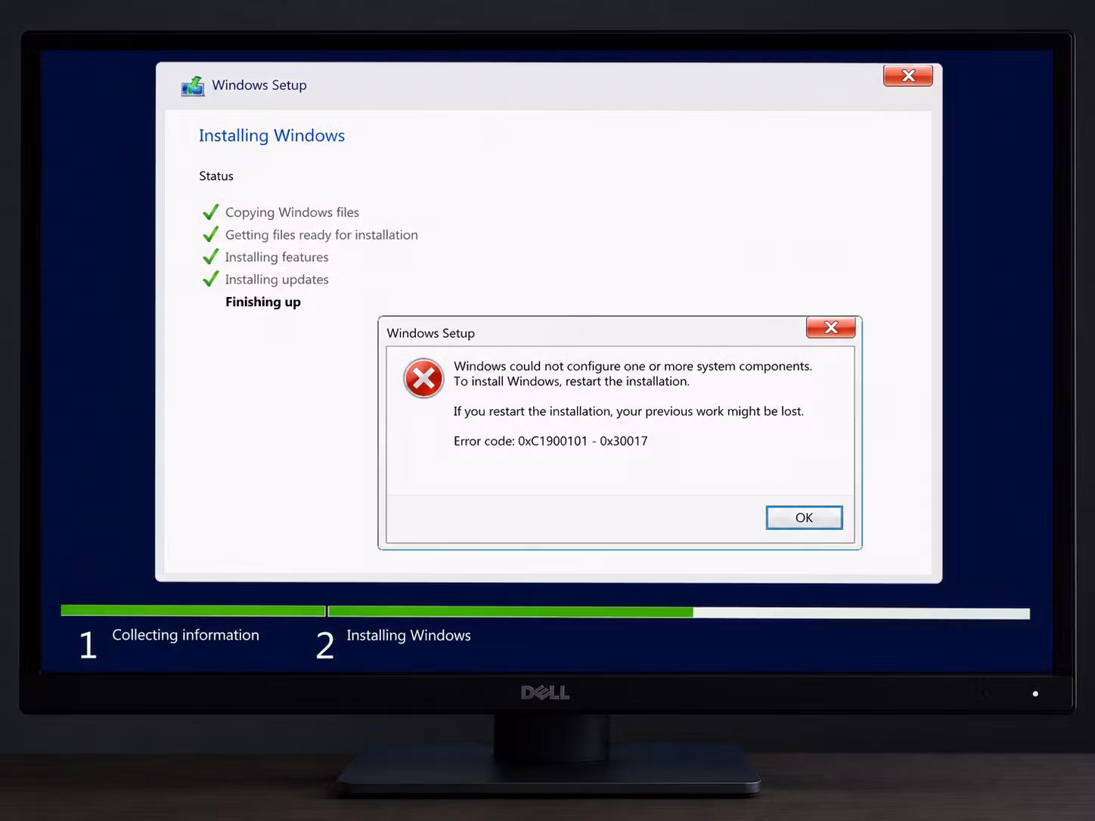Click the "previous work might be lost" warning
Image resolution: width=1095 pixels, height=821 pixels.
coord(628,411)
